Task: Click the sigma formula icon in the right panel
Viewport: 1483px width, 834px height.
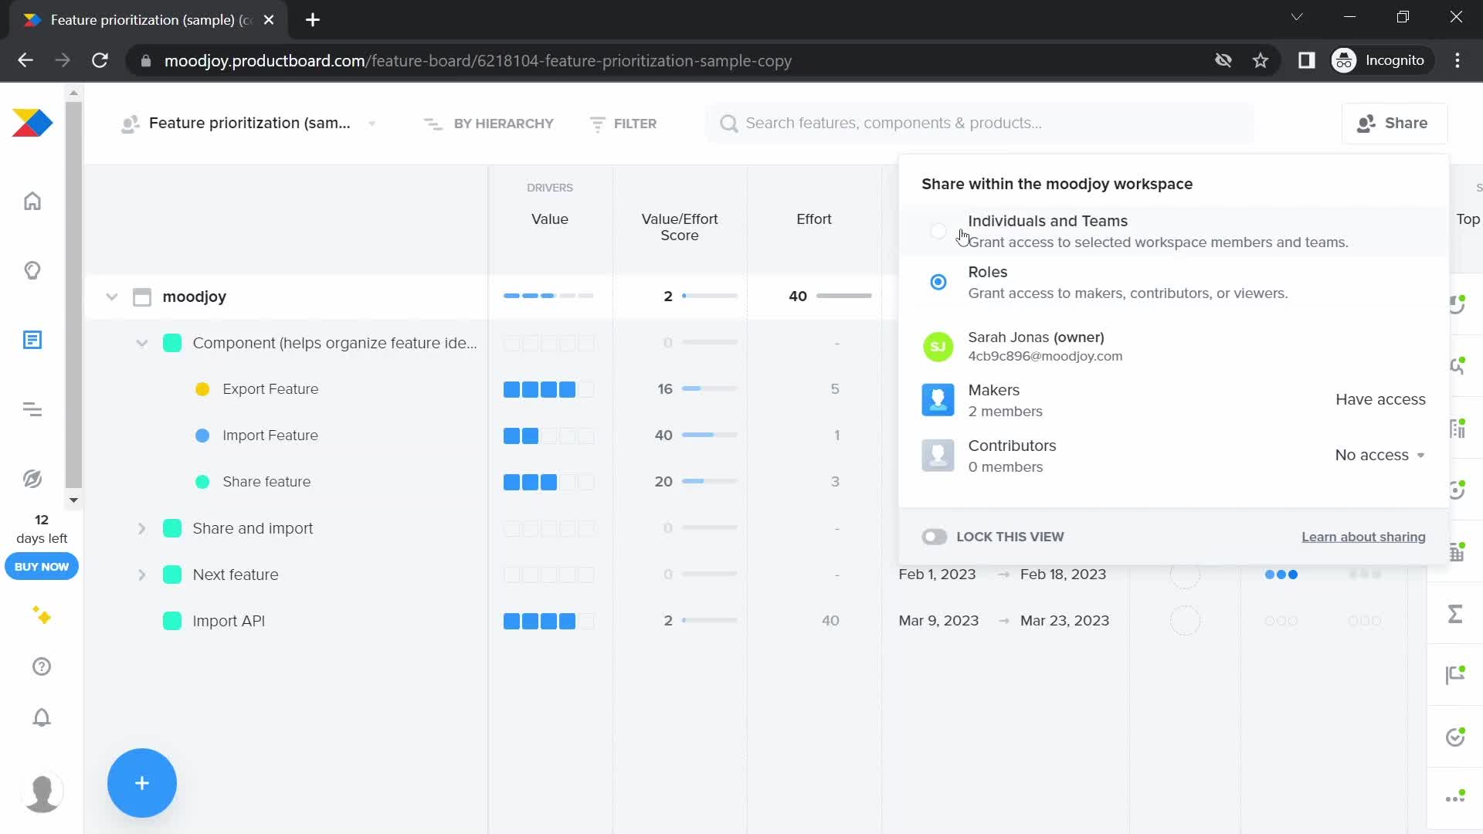Action: click(1455, 614)
